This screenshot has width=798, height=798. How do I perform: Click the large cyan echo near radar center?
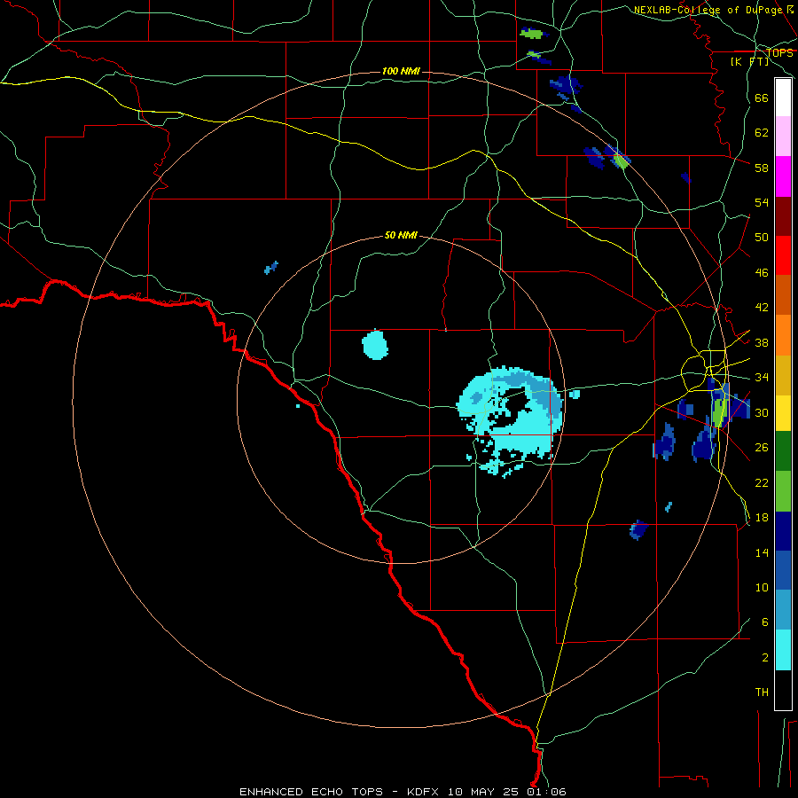click(511, 420)
